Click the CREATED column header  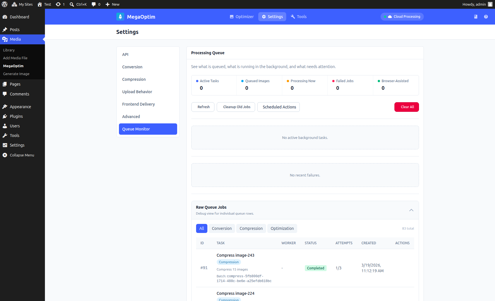click(x=369, y=243)
